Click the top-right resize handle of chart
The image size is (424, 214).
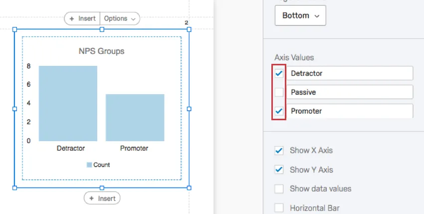click(x=189, y=29)
